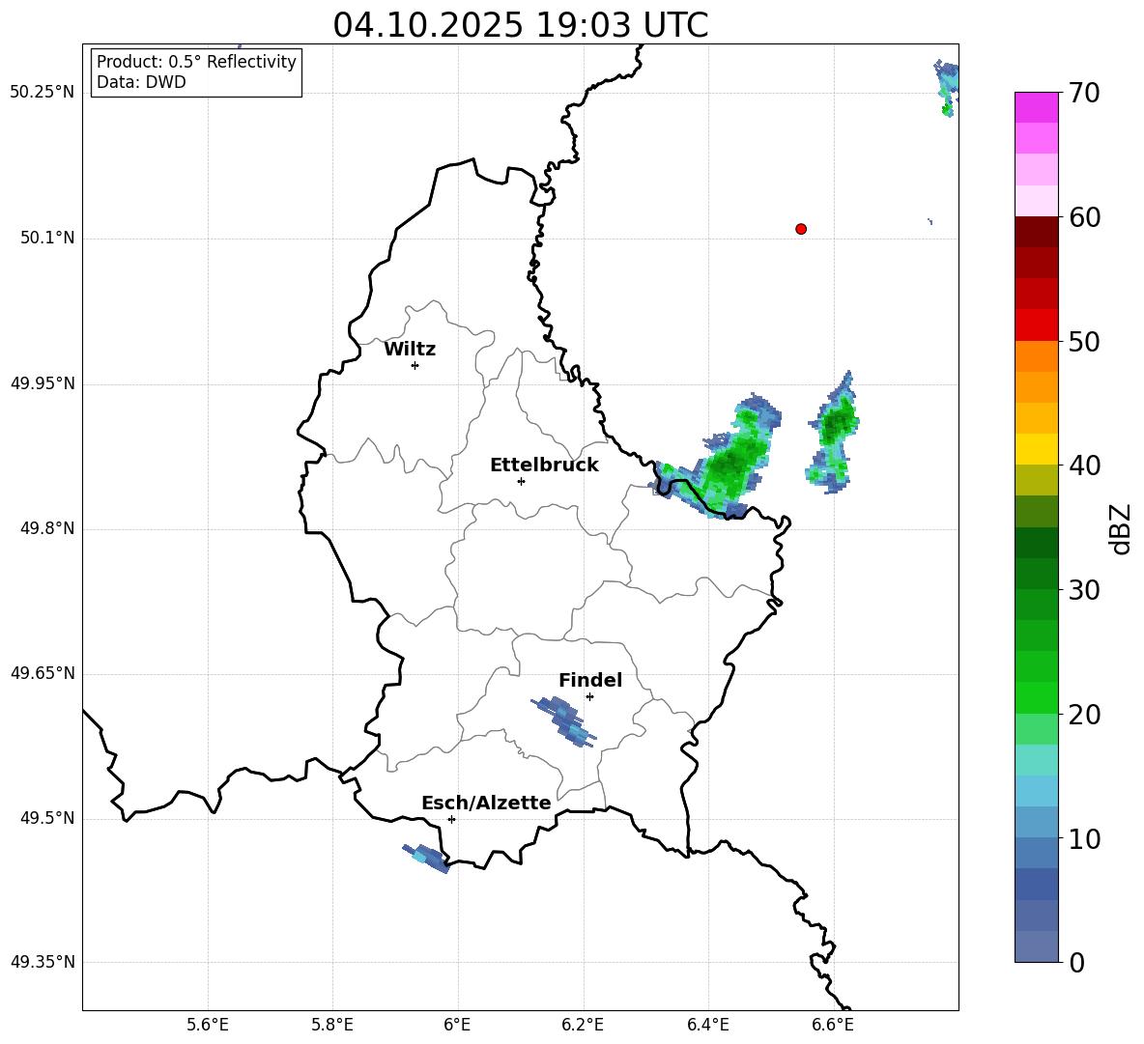
Task: Click the red dot radar marker
Action: 801,229
